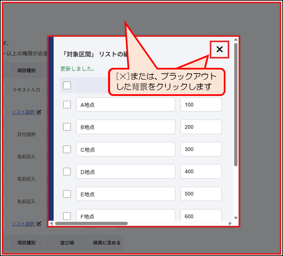Click the scroll-down arrow of dialog
Screen dimensions: 283x256
(236, 218)
